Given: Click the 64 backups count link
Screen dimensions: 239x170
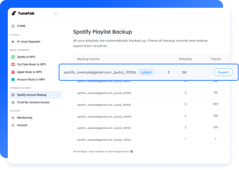Looking at the screenshot, I should point(75,151).
